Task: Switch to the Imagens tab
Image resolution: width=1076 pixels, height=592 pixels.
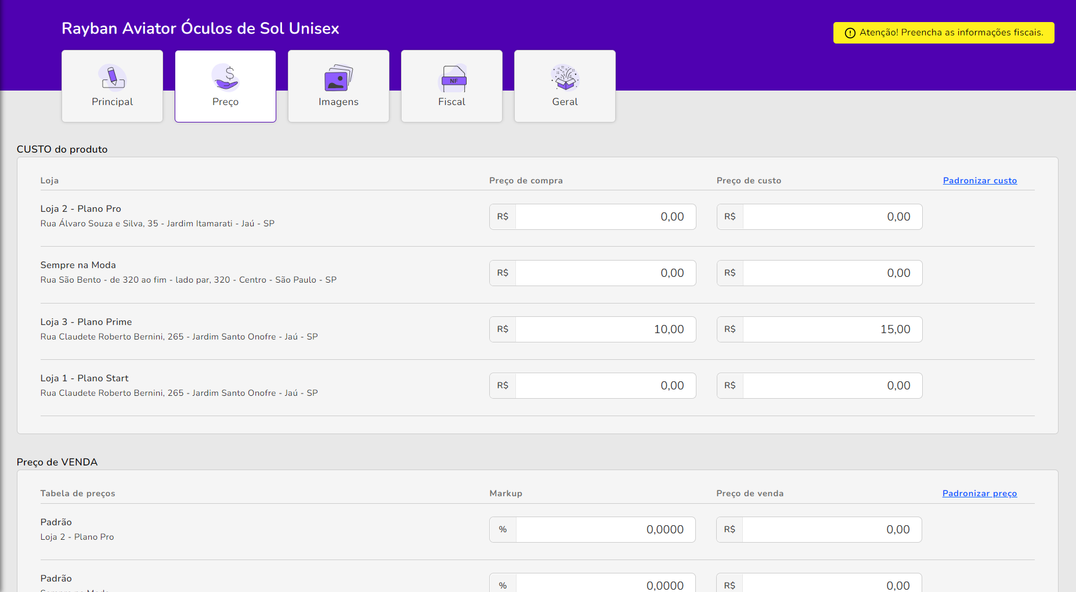Action: tap(338, 86)
